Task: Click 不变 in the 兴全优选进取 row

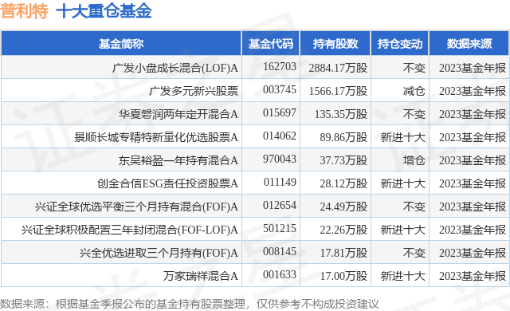Action: coord(414,253)
